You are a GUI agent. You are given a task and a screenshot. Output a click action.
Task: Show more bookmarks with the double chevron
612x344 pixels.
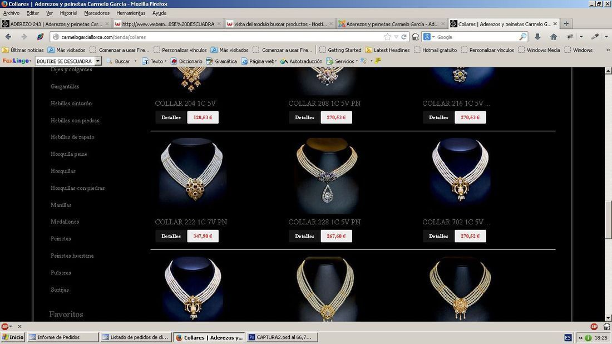608,50
